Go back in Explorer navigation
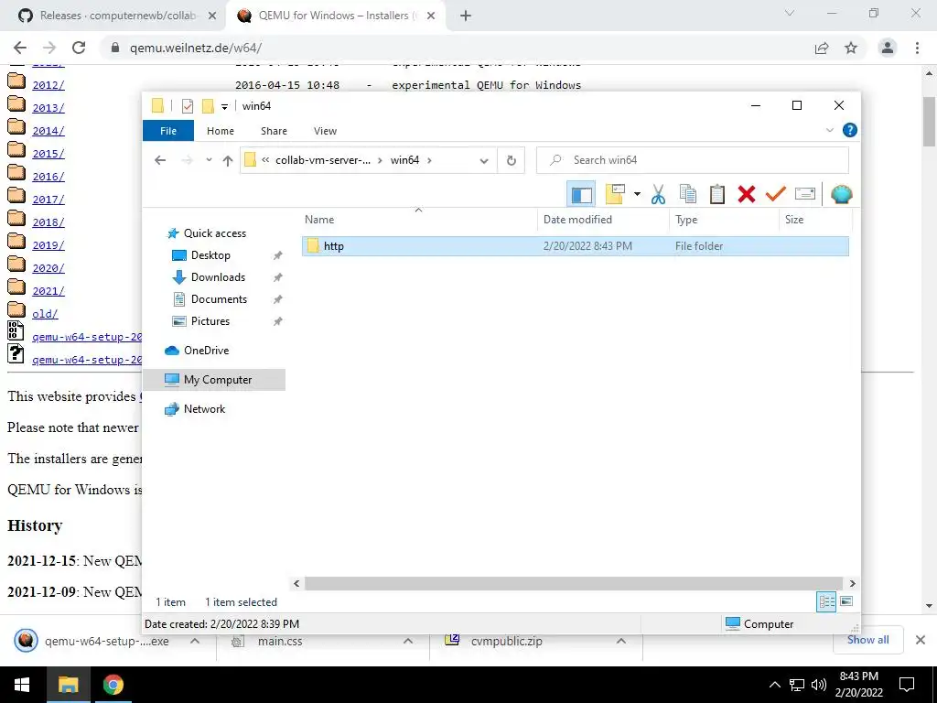 pyautogui.click(x=159, y=160)
